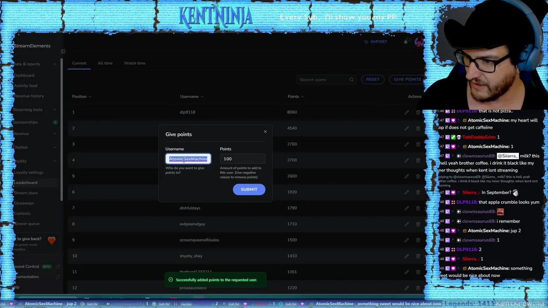
Task: Open notifications bell
Action: (405, 42)
